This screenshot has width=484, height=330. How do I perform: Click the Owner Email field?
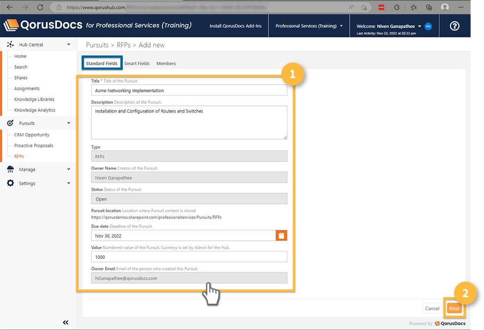point(189,278)
